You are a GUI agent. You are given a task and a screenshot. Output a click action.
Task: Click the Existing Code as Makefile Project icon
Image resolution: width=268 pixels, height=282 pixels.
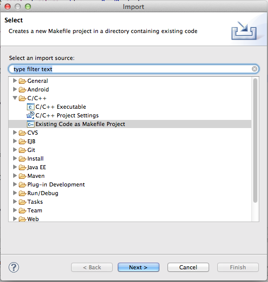pyautogui.click(x=30, y=124)
